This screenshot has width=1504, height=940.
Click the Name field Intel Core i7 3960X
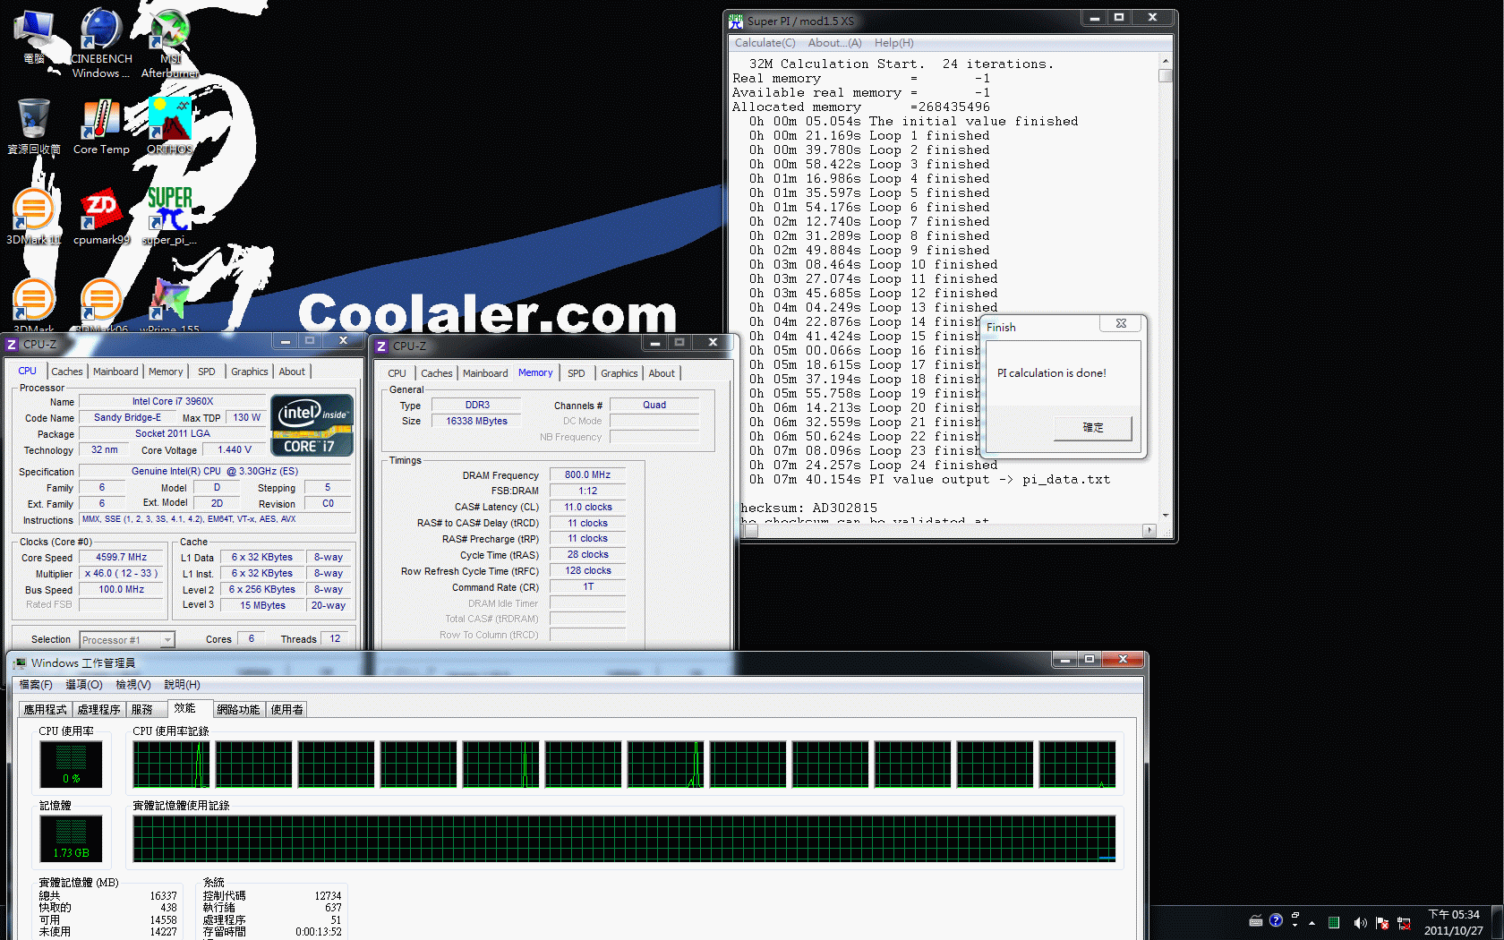coord(173,401)
